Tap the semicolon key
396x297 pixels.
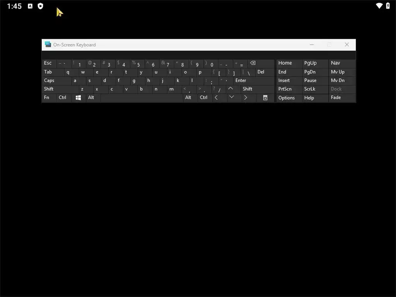[211, 81]
